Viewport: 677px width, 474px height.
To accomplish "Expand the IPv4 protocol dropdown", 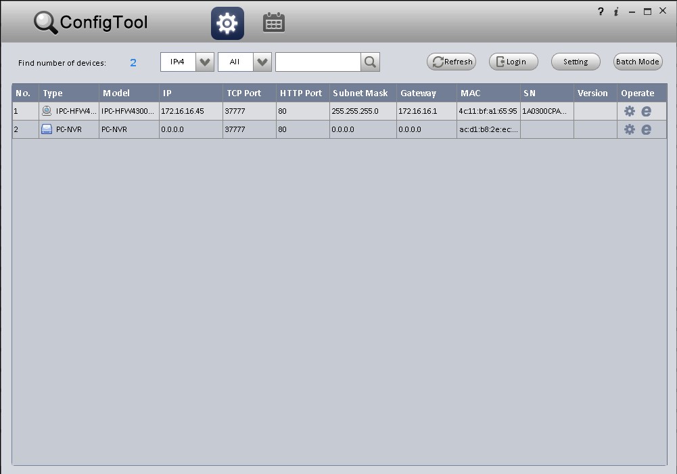I will tap(205, 62).
